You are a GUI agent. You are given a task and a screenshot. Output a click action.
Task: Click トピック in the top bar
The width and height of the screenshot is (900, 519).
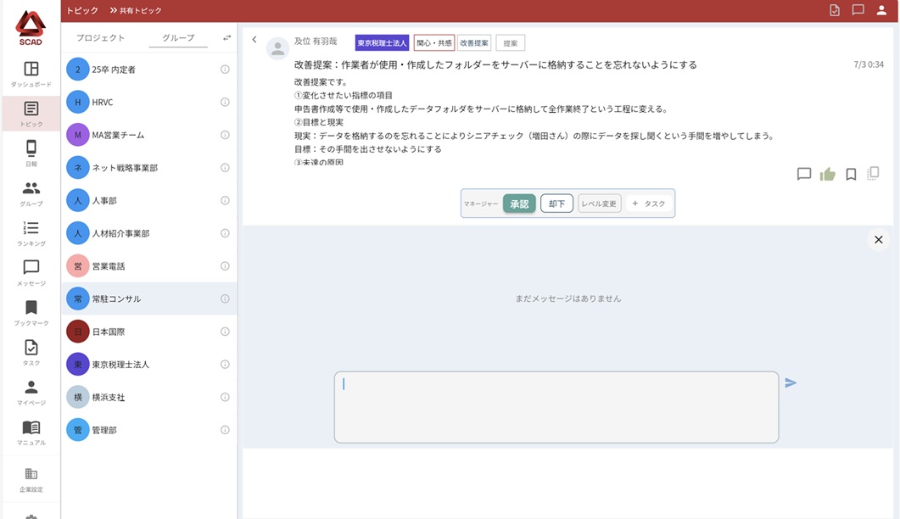pyautogui.click(x=82, y=10)
